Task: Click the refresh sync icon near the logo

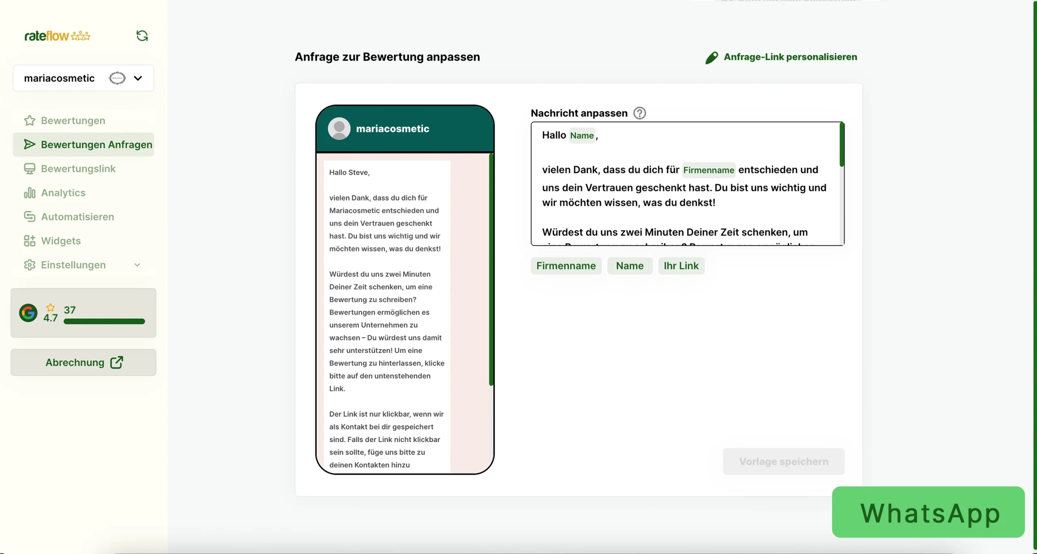Action: point(142,36)
